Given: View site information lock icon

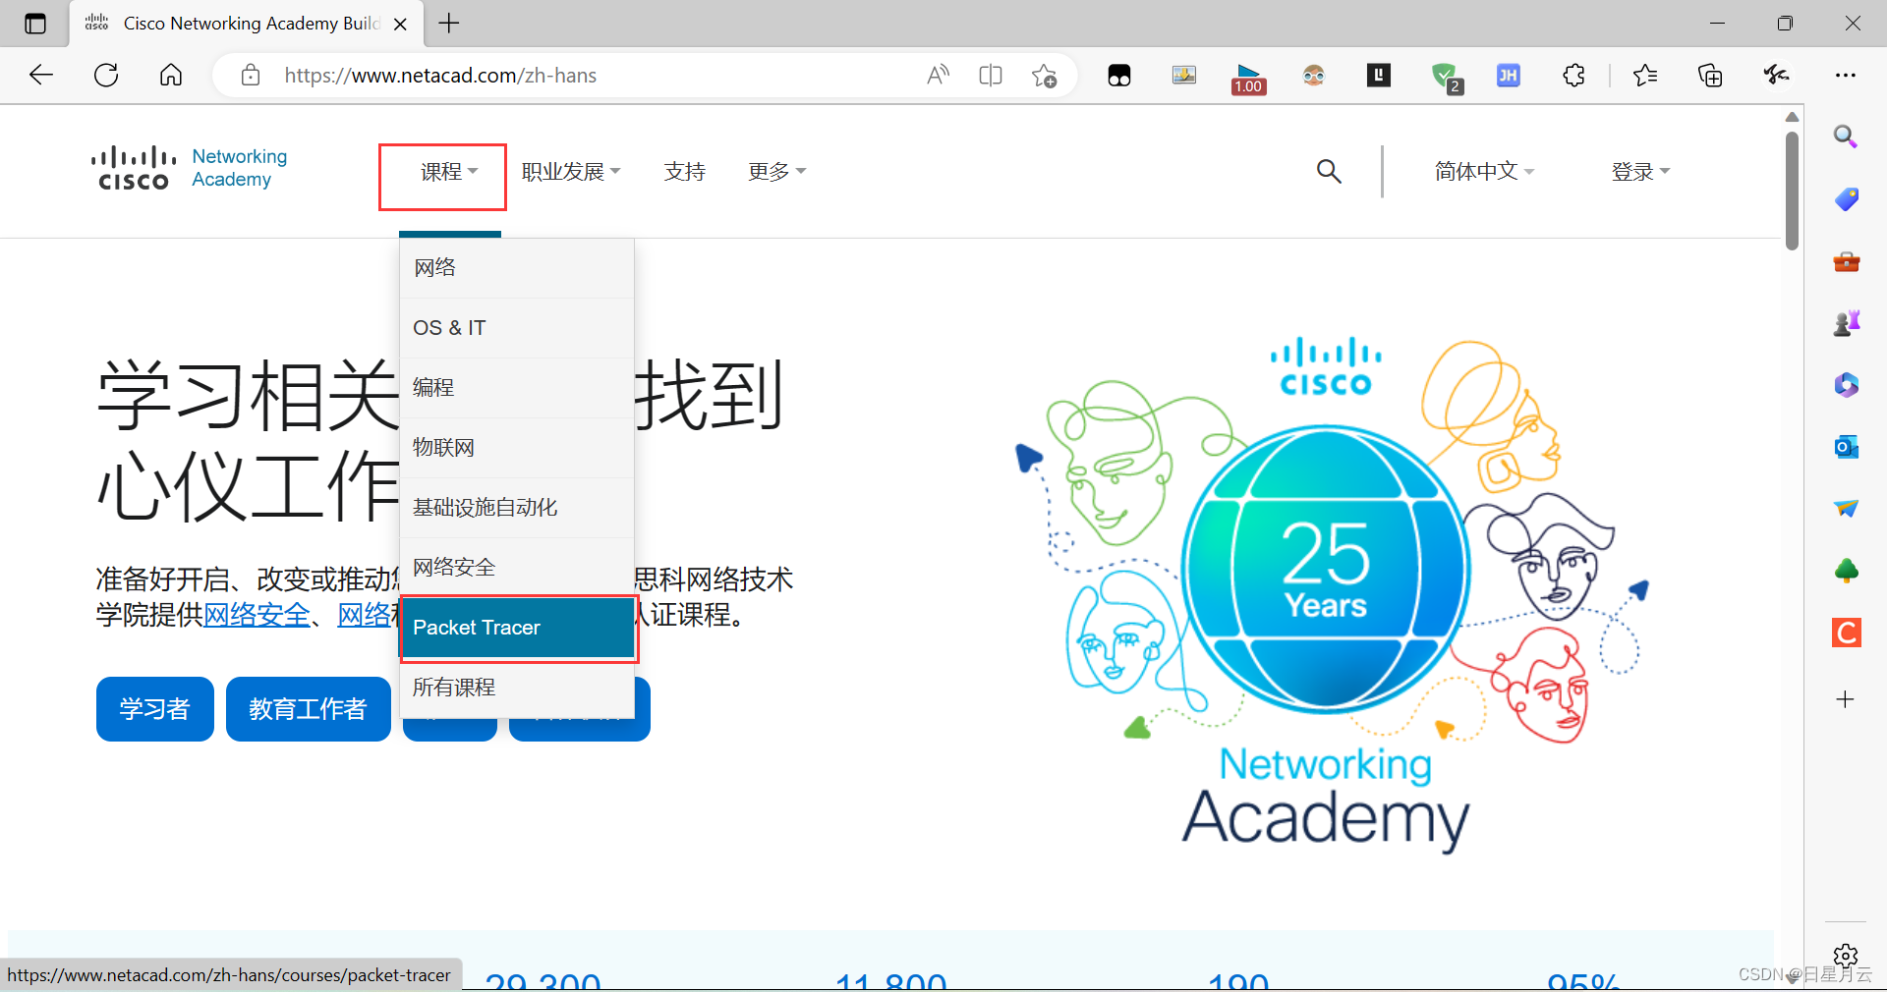Looking at the screenshot, I should [251, 75].
